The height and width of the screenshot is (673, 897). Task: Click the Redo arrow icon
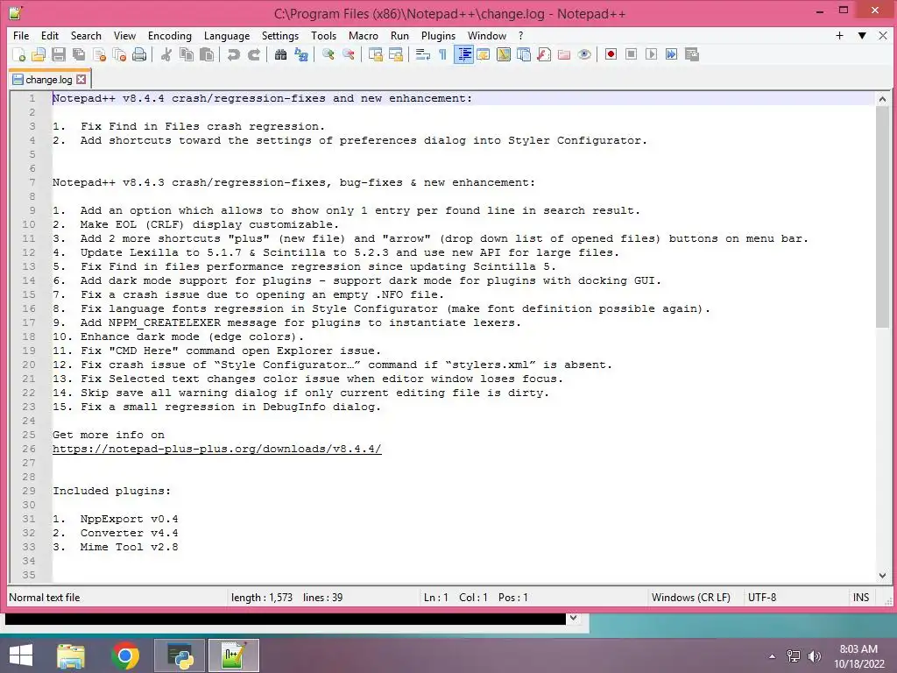point(254,54)
